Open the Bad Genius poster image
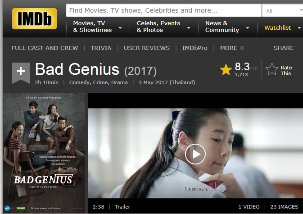Image resolution: width=303 pixels, height=214 pixels. pyautogui.click(x=44, y=153)
